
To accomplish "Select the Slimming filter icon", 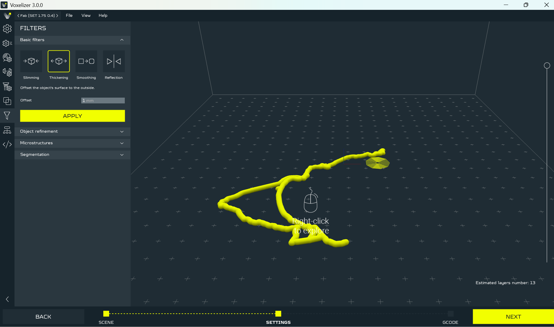I will click(x=31, y=61).
